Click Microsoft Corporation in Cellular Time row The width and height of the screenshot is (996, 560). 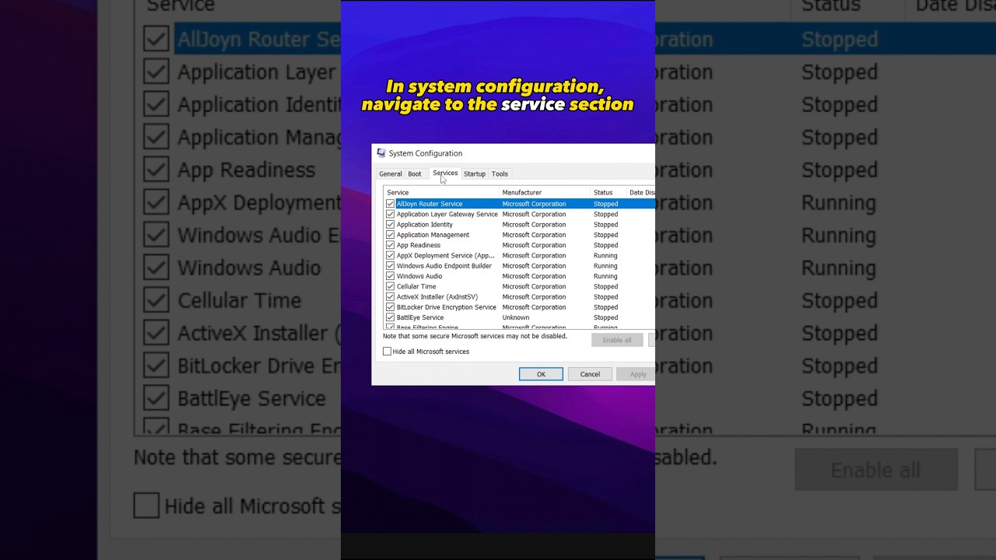pos(534,286)
